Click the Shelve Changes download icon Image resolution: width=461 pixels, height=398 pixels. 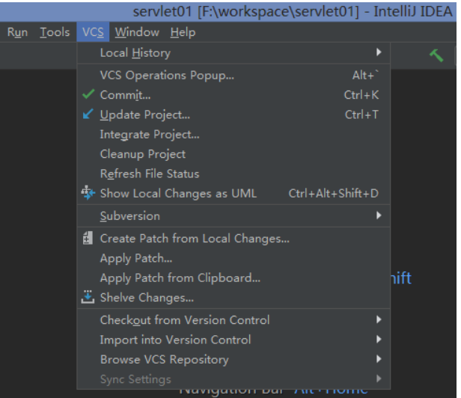[88, 297]
